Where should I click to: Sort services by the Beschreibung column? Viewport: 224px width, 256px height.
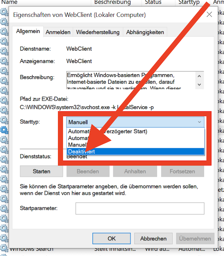coord(112,2)
